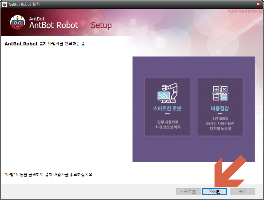Click the 업무 자동화로 text
Screen dimensions: 264x200
[x=168, y=122]
